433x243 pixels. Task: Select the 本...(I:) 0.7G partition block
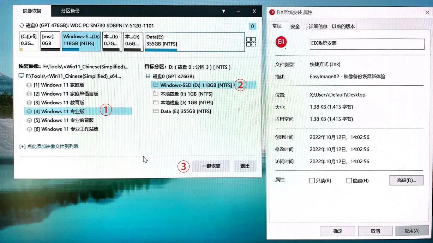click(x=112, y=41)
